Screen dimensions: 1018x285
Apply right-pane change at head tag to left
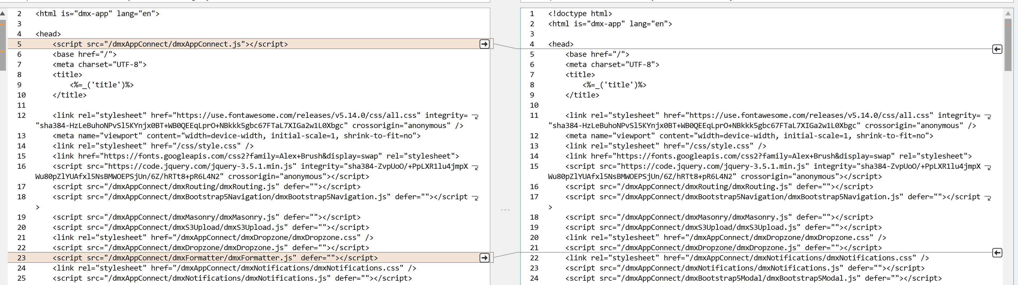pyautogui.click(x=997, y=49)
